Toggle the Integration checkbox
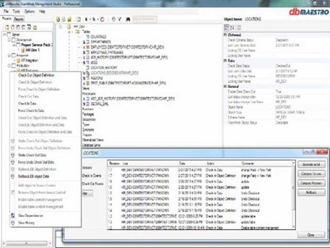The width and height of the screenshot is (330, 248). [14, 55]
